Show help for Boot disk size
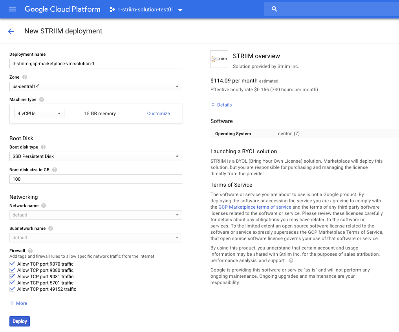Viewport: 399px width, 332px height. click(55, 170)
